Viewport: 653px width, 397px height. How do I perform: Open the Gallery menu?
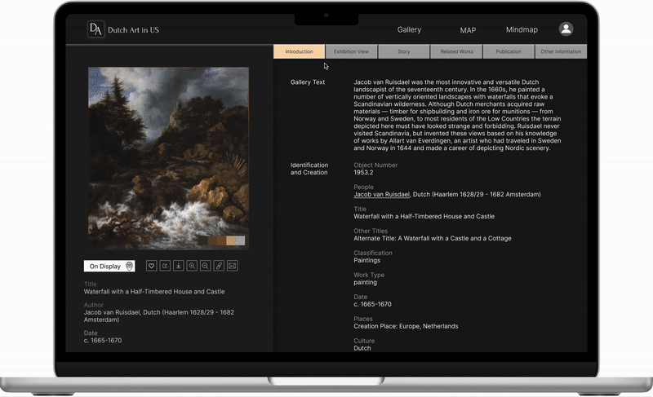(409, 29)
